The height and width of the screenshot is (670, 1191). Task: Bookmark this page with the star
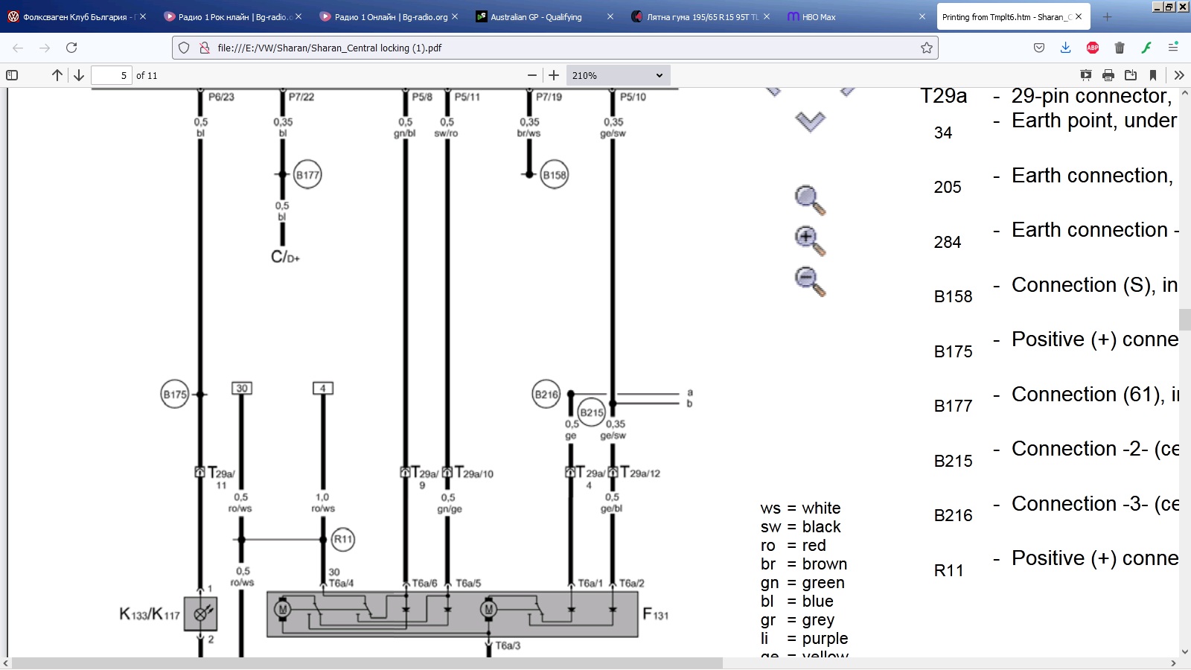pos(926,48)
